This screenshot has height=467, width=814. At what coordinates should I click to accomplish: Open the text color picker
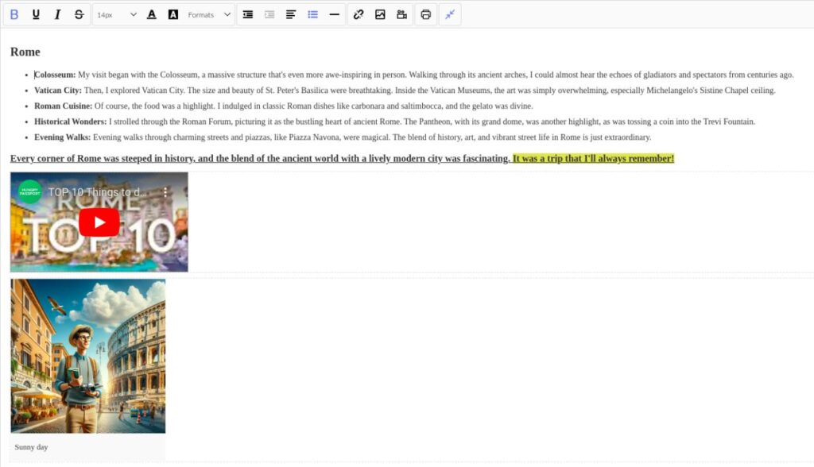pyautogui.click(x=151, y=14)
